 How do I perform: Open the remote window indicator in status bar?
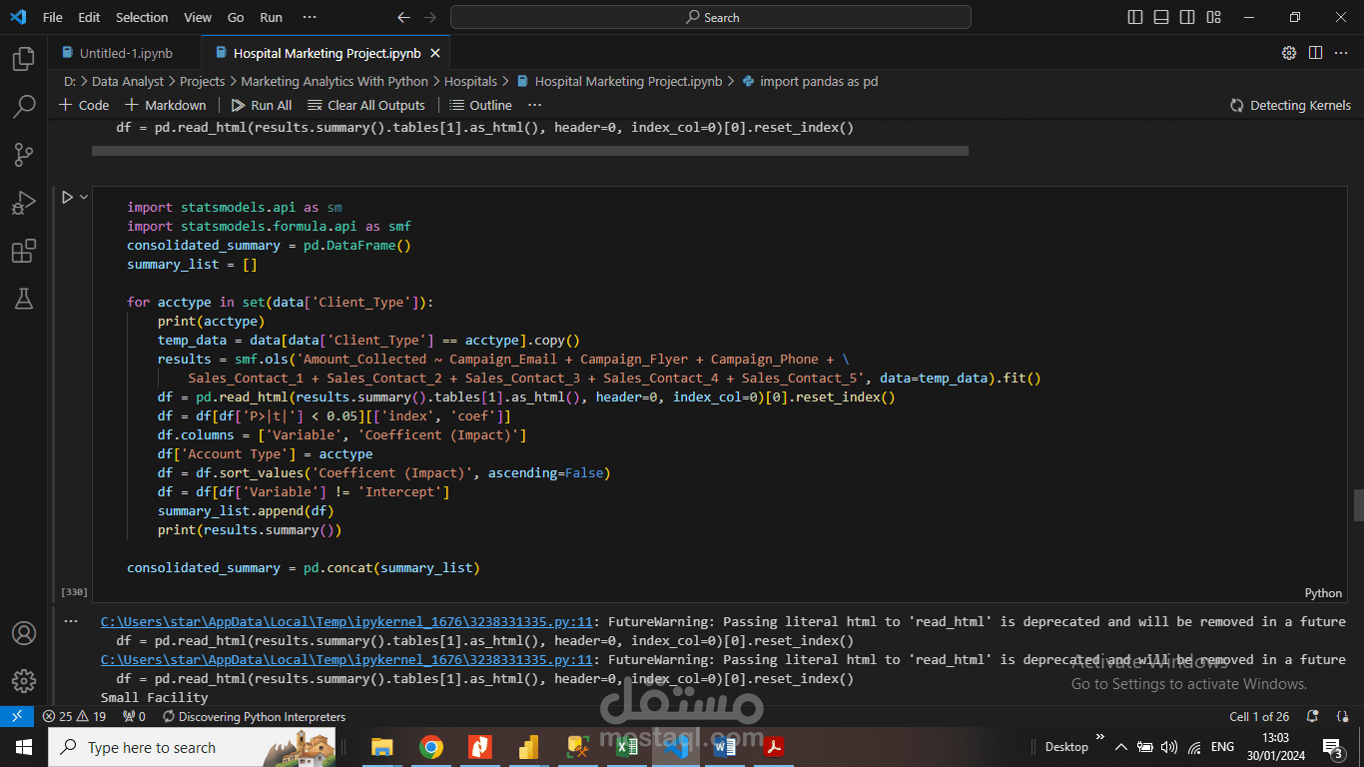click(x=17, y=717)
